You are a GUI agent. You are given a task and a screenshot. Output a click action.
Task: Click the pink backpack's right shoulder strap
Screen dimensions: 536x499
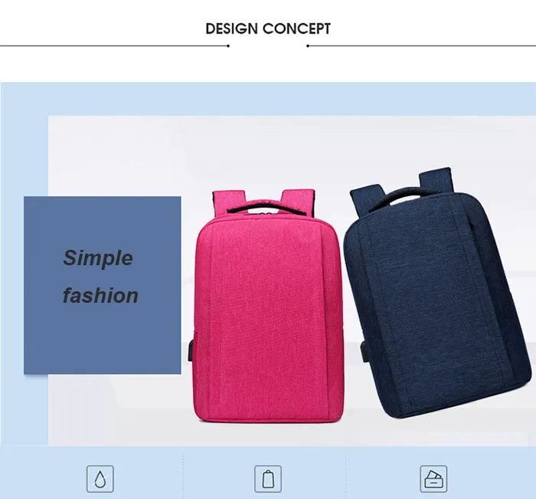click(298, 202)
